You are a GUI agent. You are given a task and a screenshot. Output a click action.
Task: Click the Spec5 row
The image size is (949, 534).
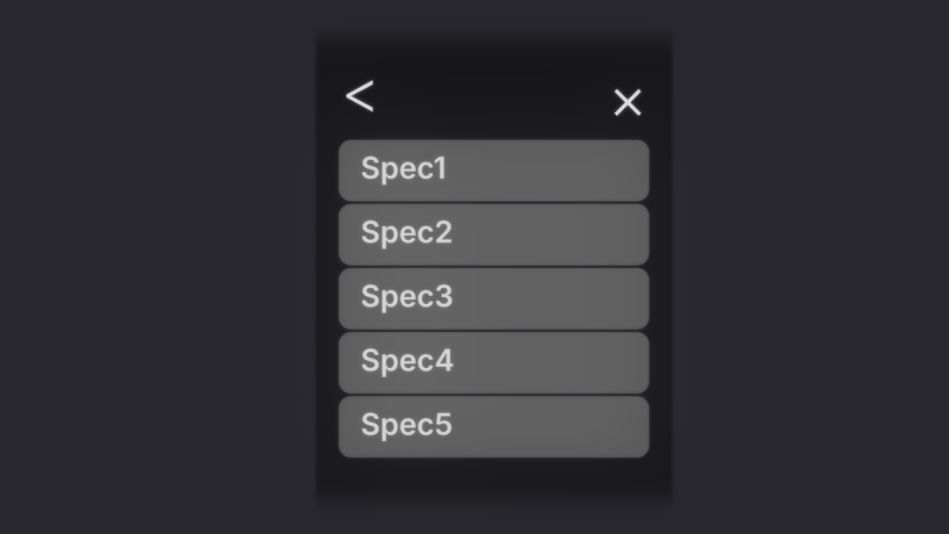pos(494,427)
